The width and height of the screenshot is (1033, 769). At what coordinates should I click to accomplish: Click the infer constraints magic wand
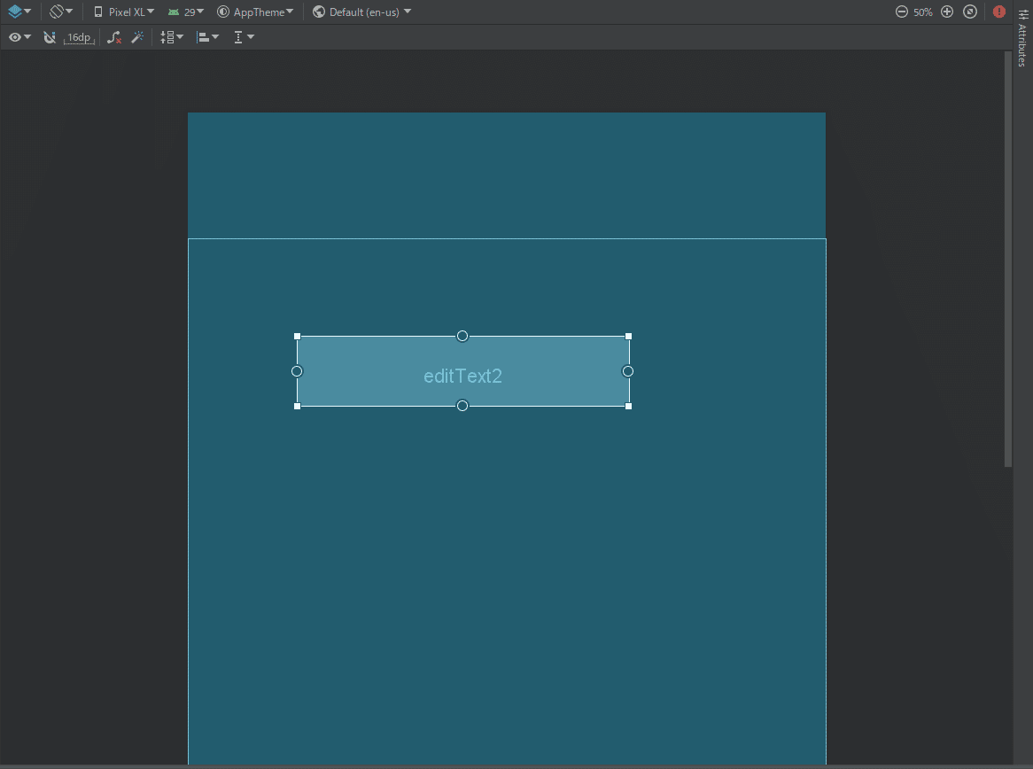[x=137, y=37]
